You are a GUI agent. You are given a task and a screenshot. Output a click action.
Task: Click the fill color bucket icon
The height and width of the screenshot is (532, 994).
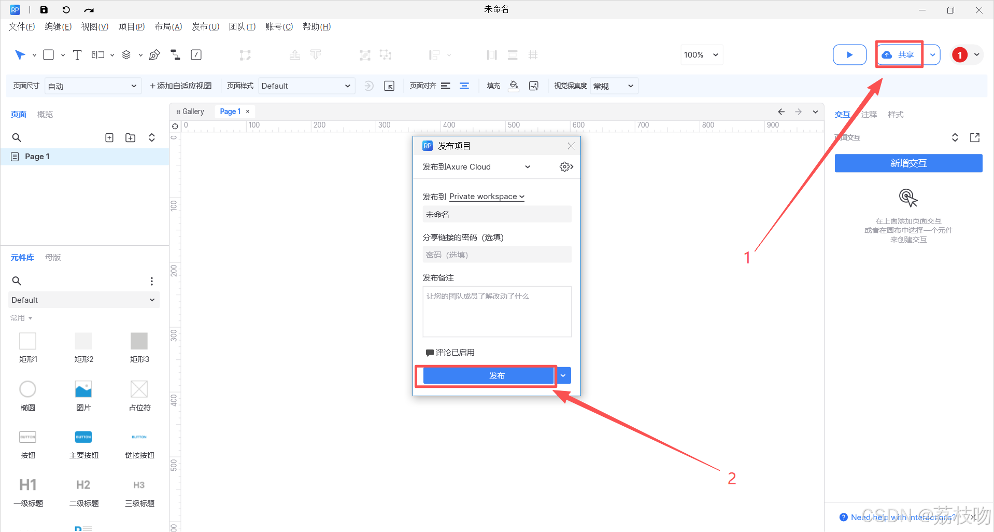514,86
